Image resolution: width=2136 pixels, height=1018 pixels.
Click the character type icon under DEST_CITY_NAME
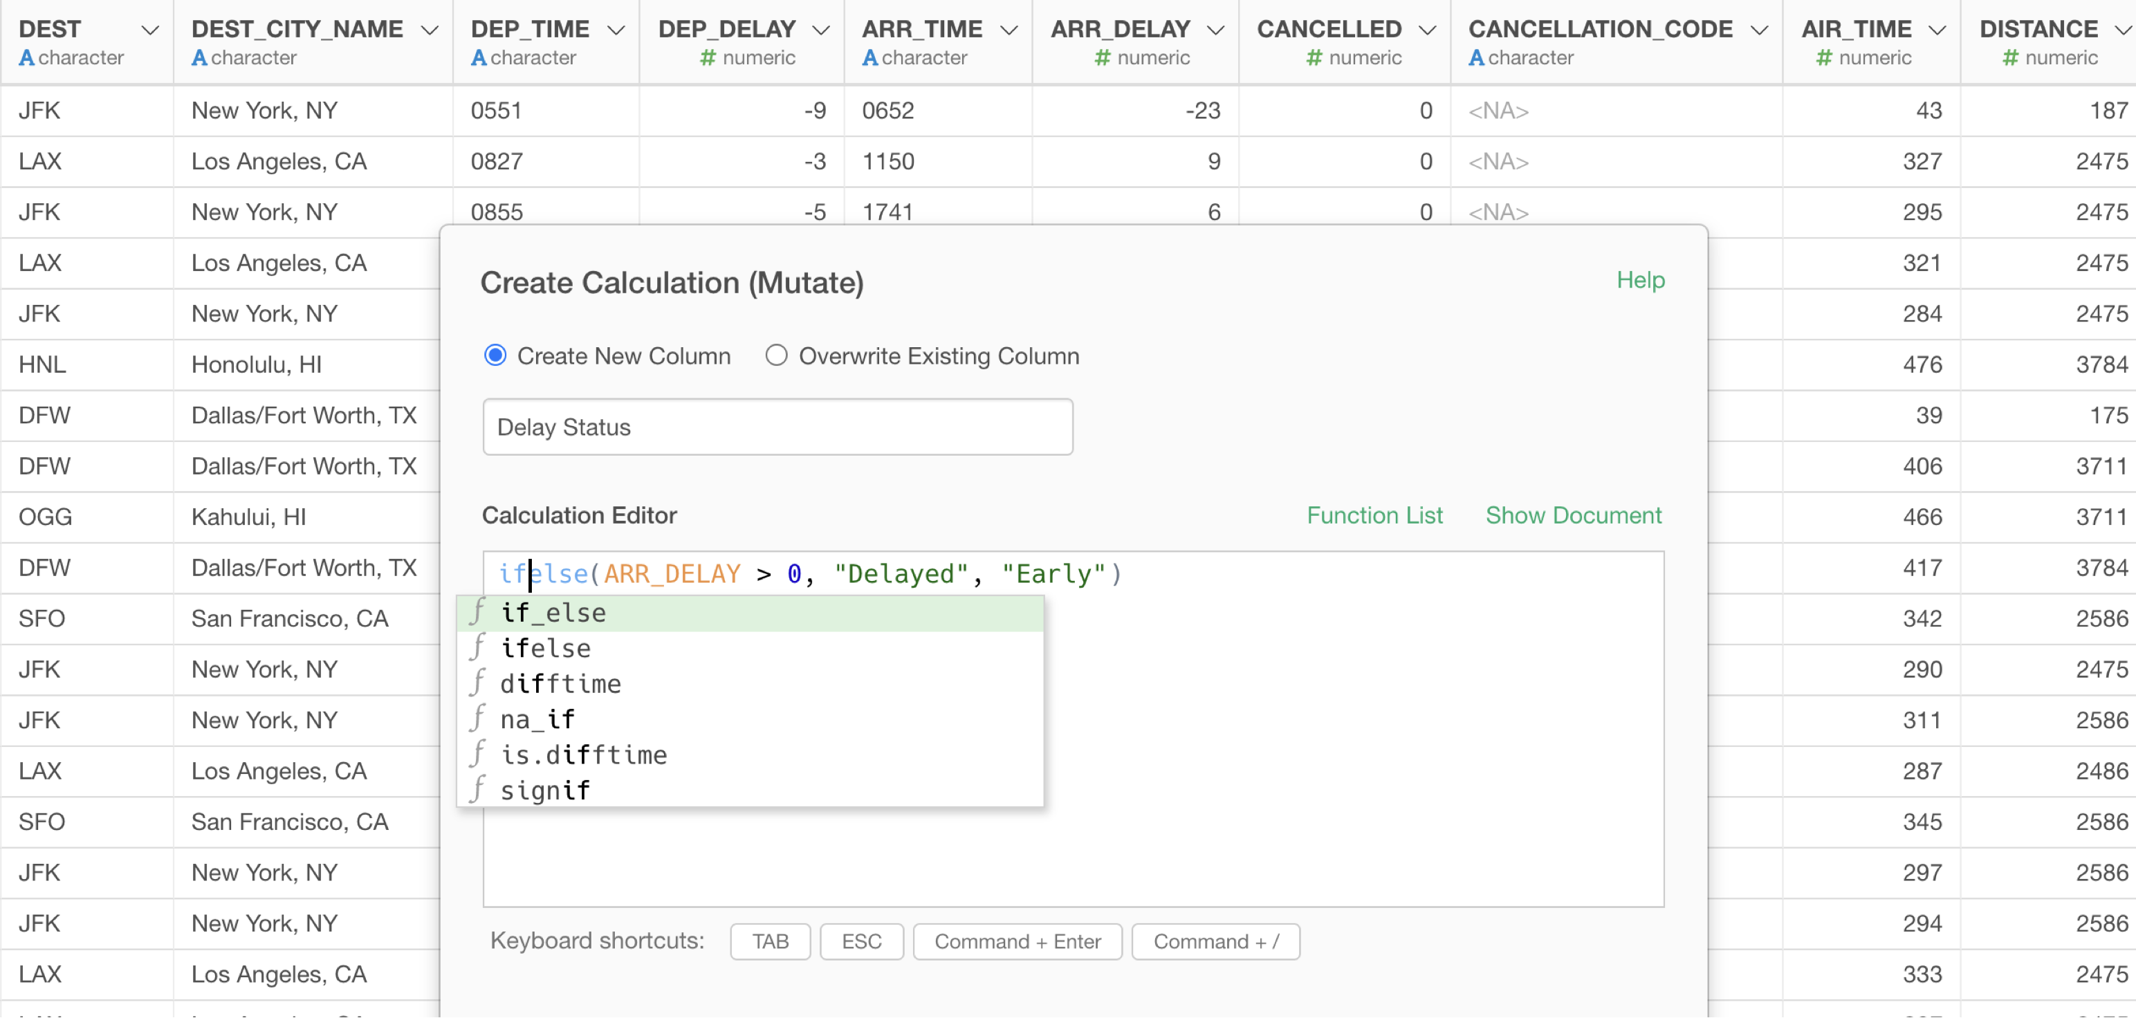coord(199,58)
